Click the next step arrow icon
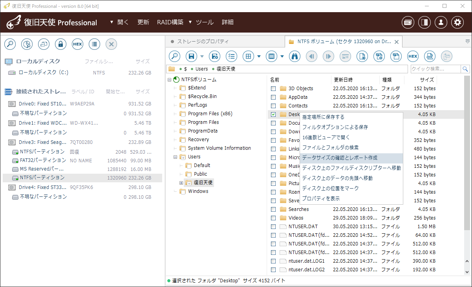This screenshot has height=287, width=472. tap(328, 56)
